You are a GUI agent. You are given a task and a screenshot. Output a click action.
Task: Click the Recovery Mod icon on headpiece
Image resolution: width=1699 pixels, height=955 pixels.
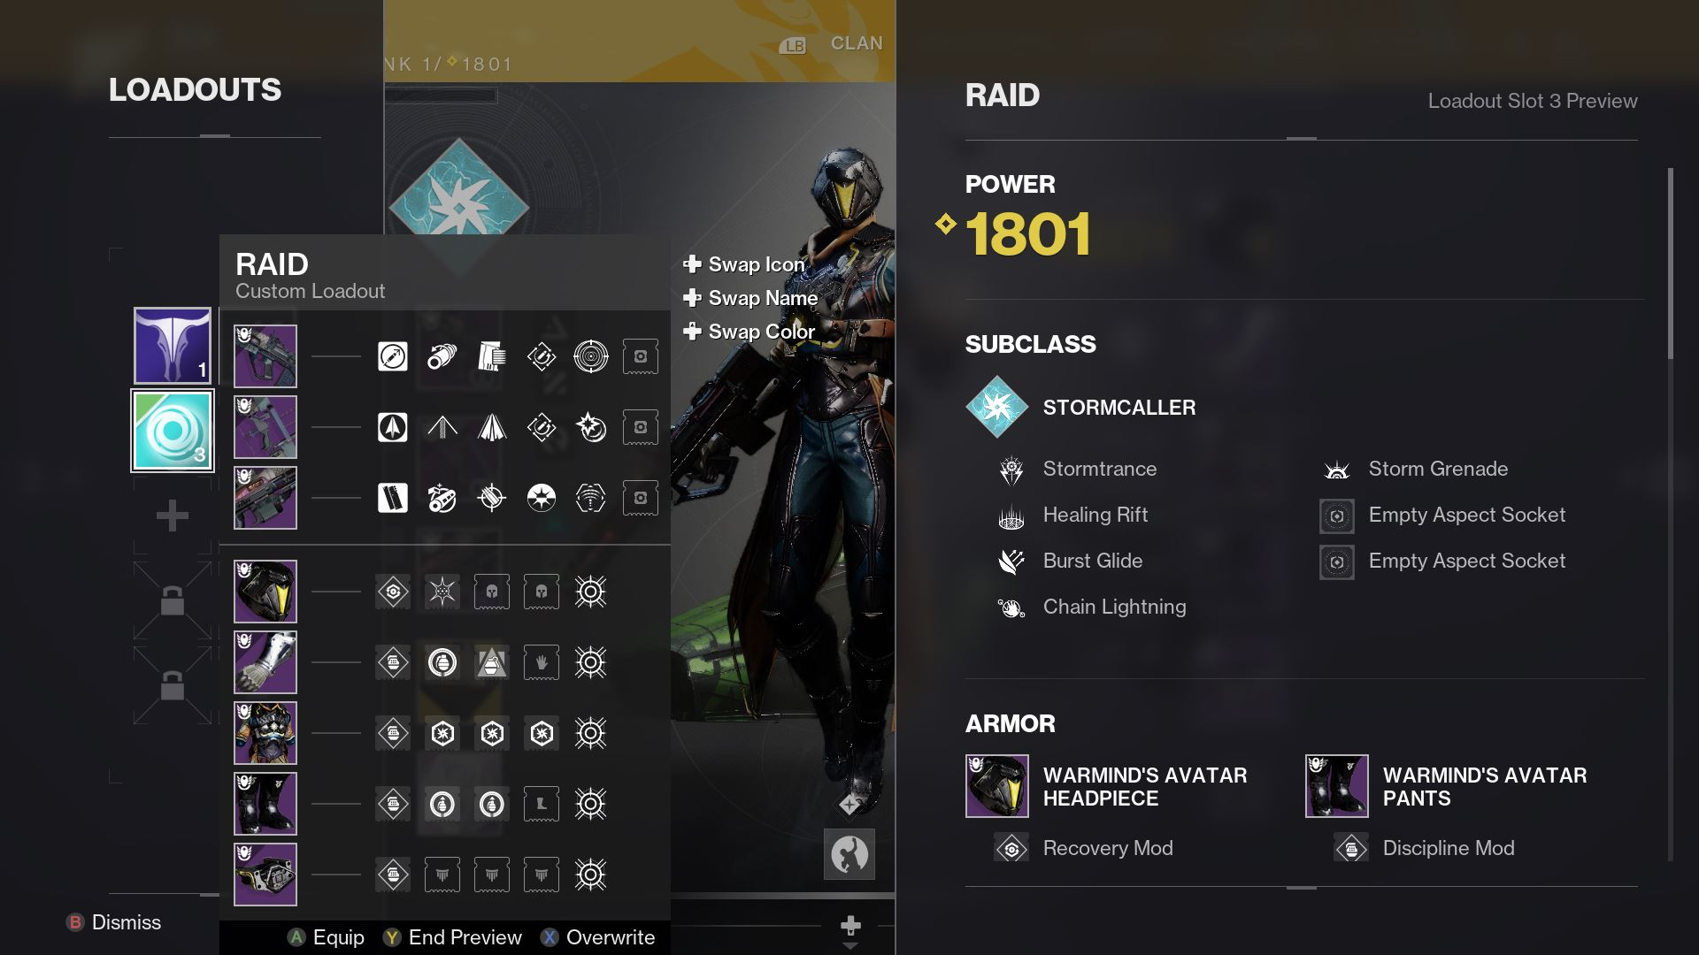(x=1011, y=846)
